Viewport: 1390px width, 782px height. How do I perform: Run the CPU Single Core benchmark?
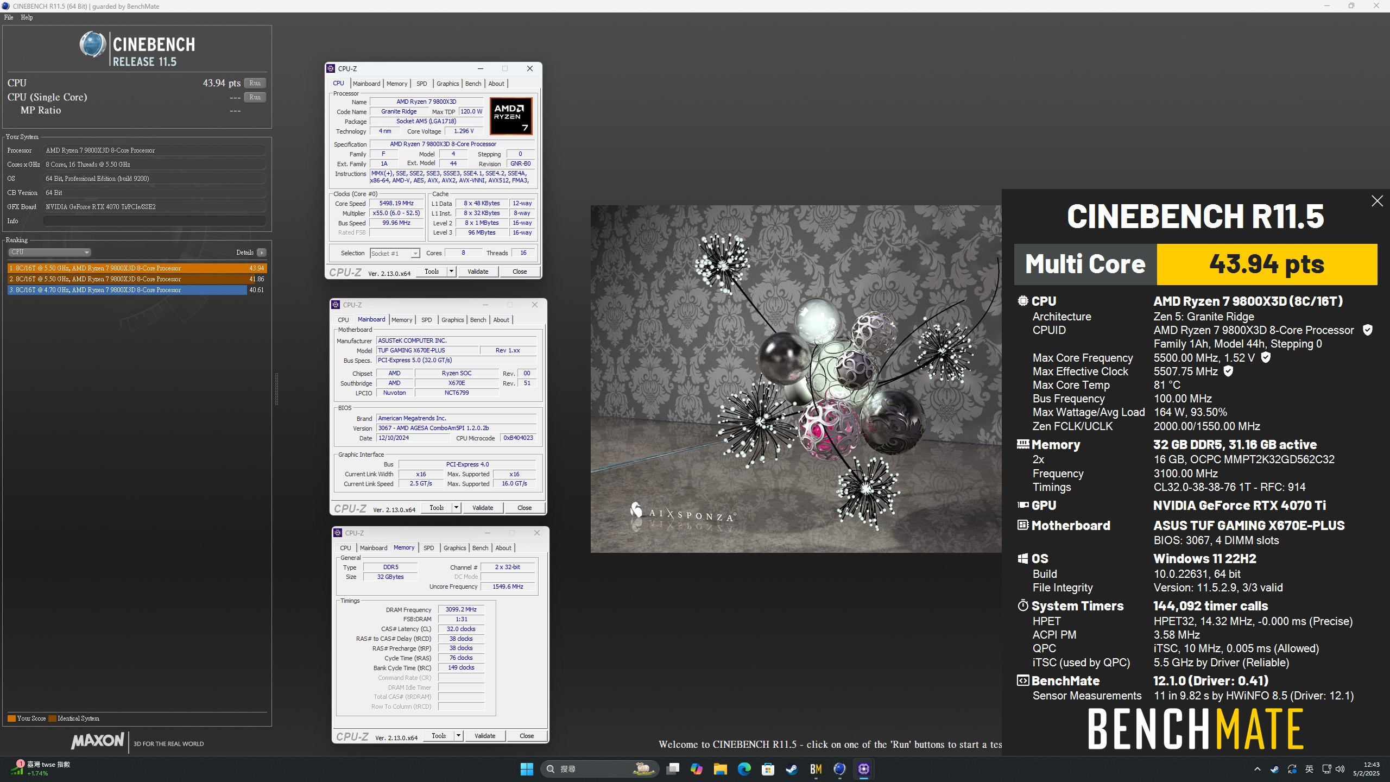pyautogui.click(x=255, y=97)
